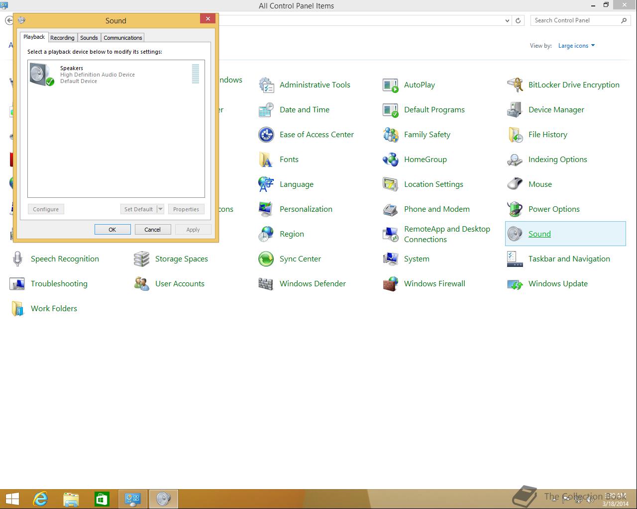Click the Windows Defender icon

(x=266, y=284)
